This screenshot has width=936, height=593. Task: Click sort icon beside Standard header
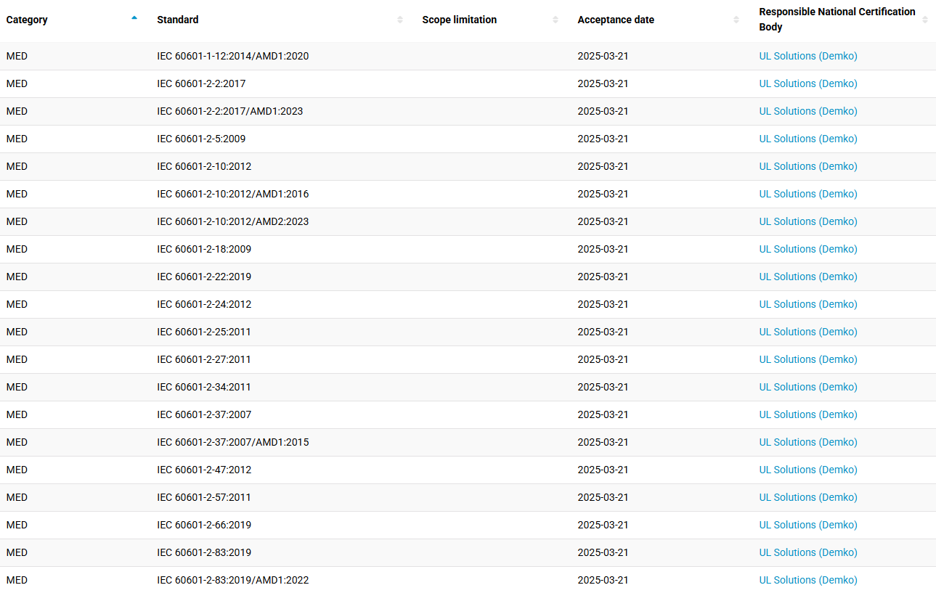(400, 20)
